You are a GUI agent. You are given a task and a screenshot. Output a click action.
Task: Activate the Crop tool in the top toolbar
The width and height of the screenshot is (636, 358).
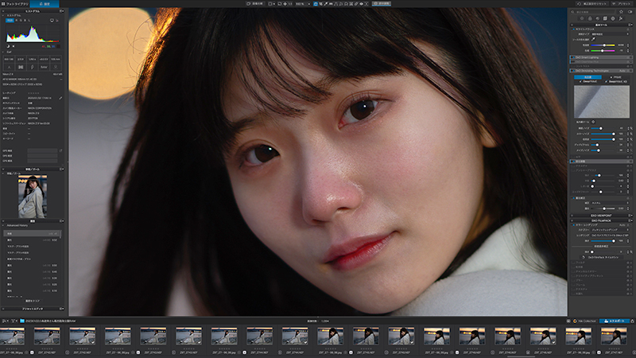(x=320, y=4)
